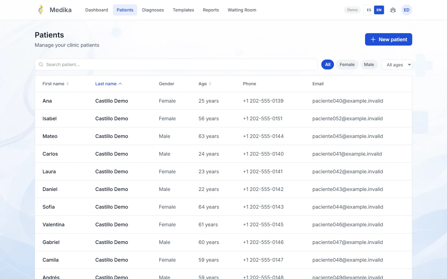
Task: Click the Gender column header
Action: (166, 84)
